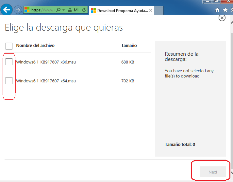233x182 pixels.
Task: Refresh the page with reload icon
Action: click(x=84, y=10)
